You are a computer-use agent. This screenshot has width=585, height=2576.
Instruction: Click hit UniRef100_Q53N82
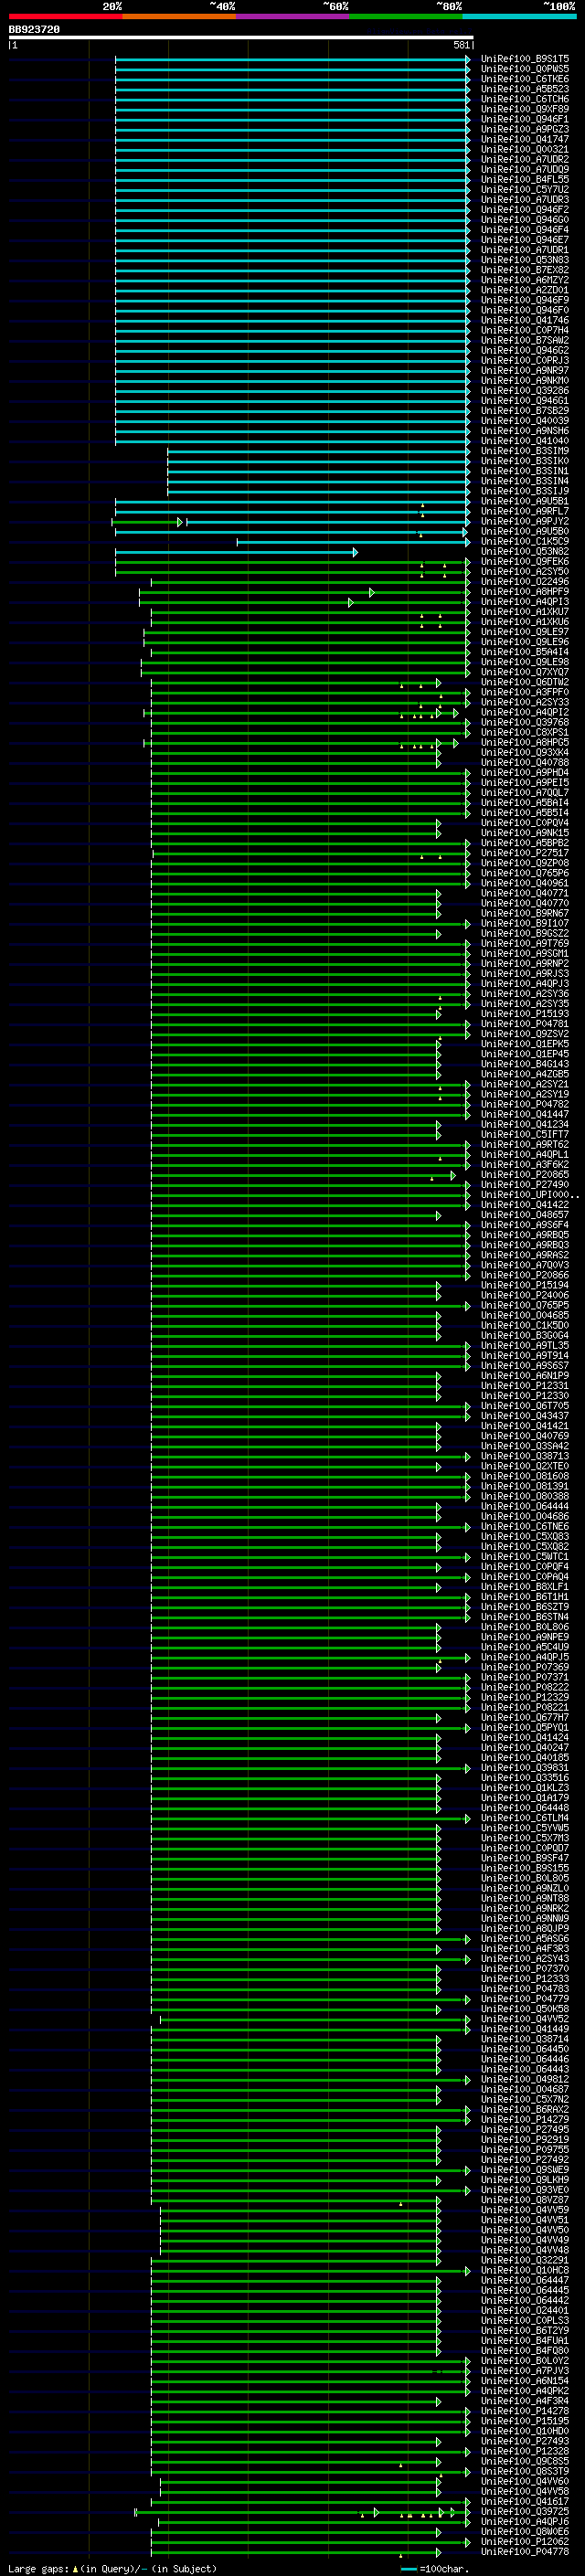(525, 551)
